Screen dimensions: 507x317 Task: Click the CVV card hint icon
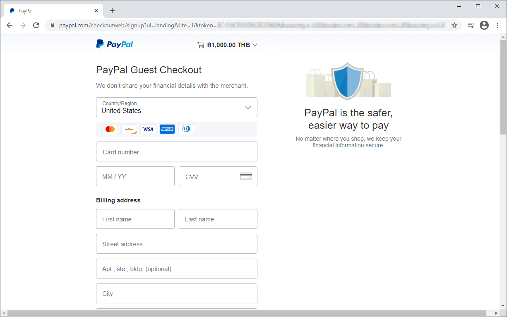[246, 176]
